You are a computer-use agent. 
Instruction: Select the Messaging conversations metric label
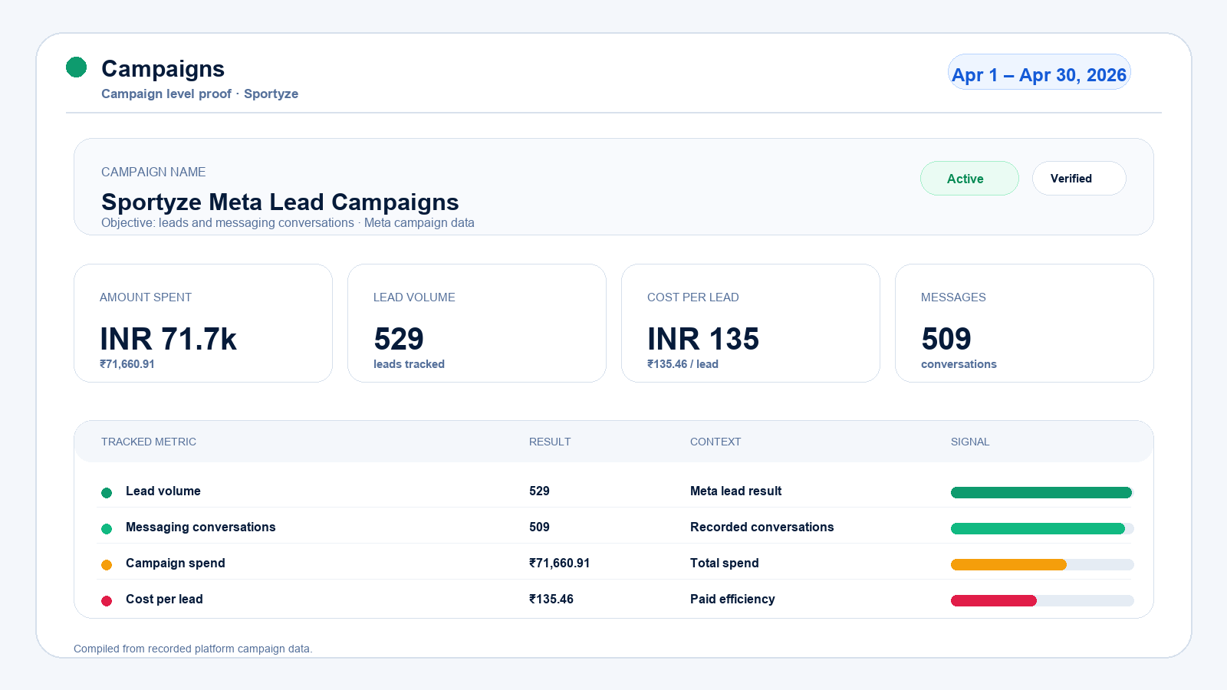tap(200, 527)
